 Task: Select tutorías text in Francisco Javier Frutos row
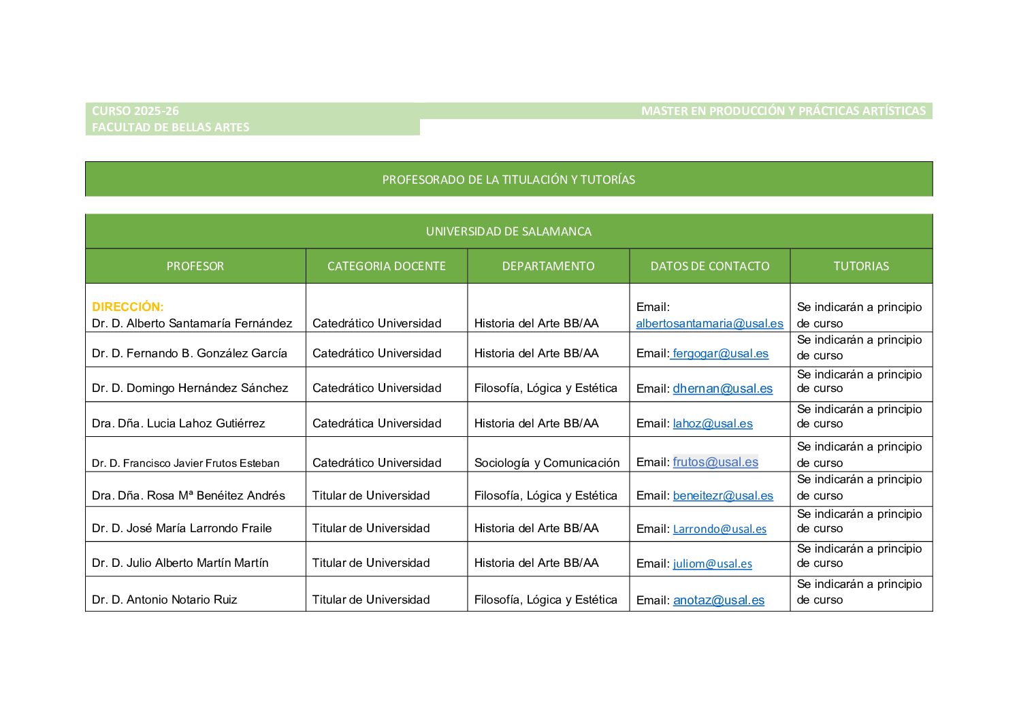pyautogui.click(x=859, y=455)
